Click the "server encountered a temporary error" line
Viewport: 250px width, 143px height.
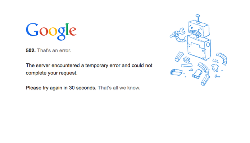89,66
